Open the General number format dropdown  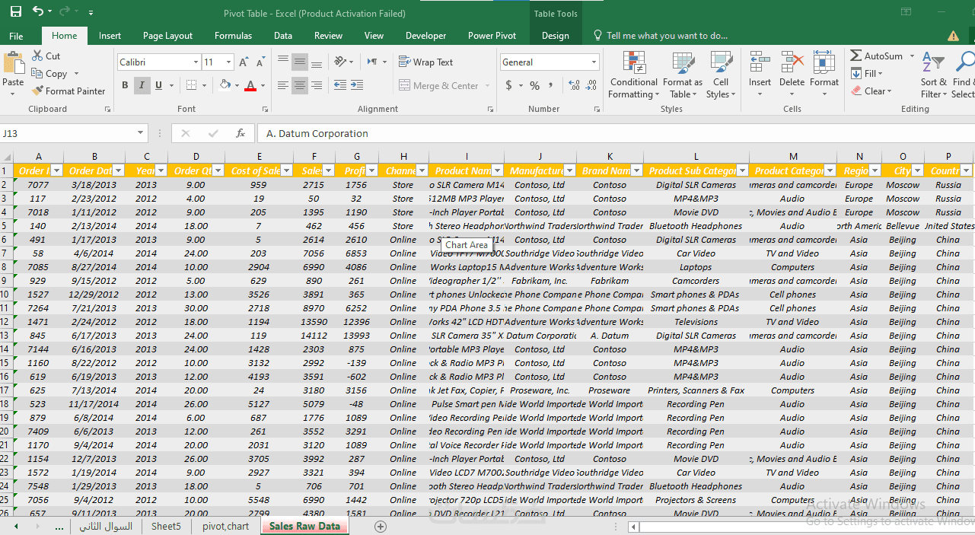594,62
